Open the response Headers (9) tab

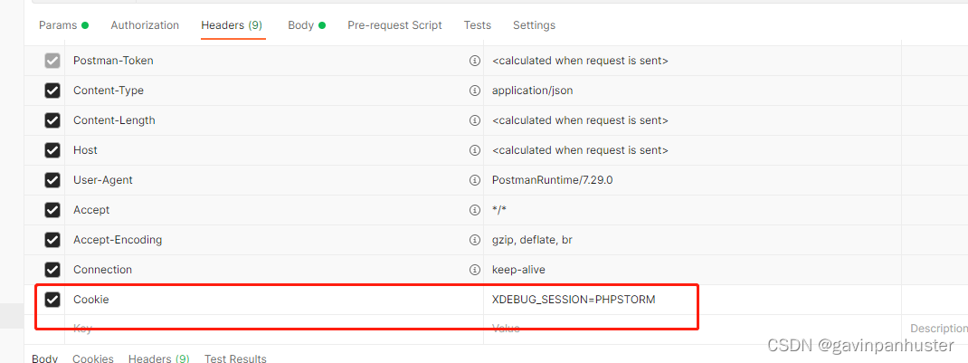(158, 358)
